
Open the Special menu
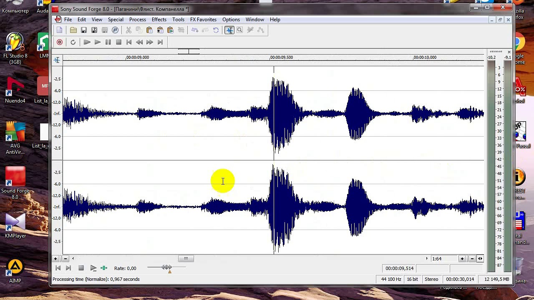click(116, 20)
